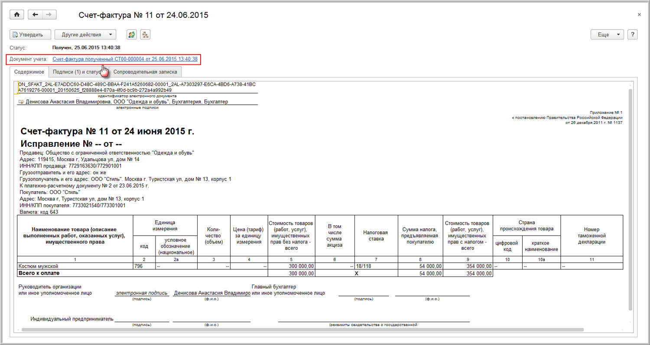Select the Содержимое tab
The image size is (650, 345).
pyautogui.click(x=29, y=72)
